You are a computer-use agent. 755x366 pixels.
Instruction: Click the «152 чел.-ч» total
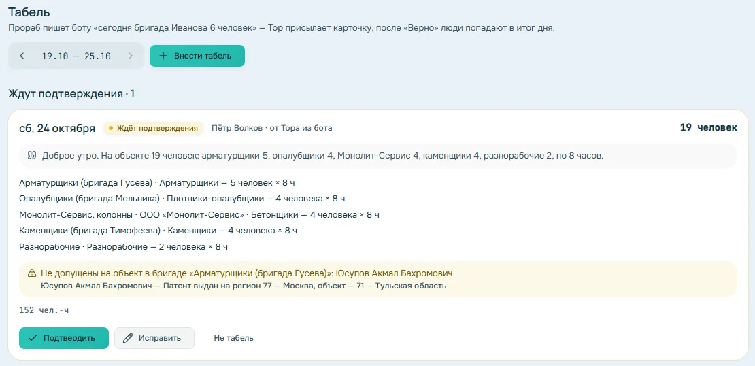tap(44, 310)
